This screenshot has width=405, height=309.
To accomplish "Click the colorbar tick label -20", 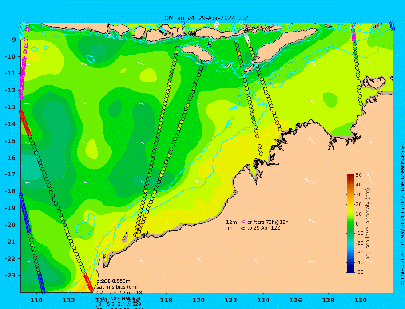I will (x=360, y=243).
